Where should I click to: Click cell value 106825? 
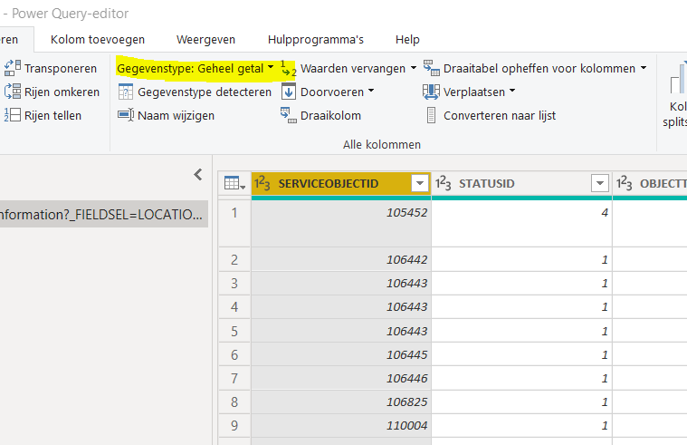tap(406, 401)
